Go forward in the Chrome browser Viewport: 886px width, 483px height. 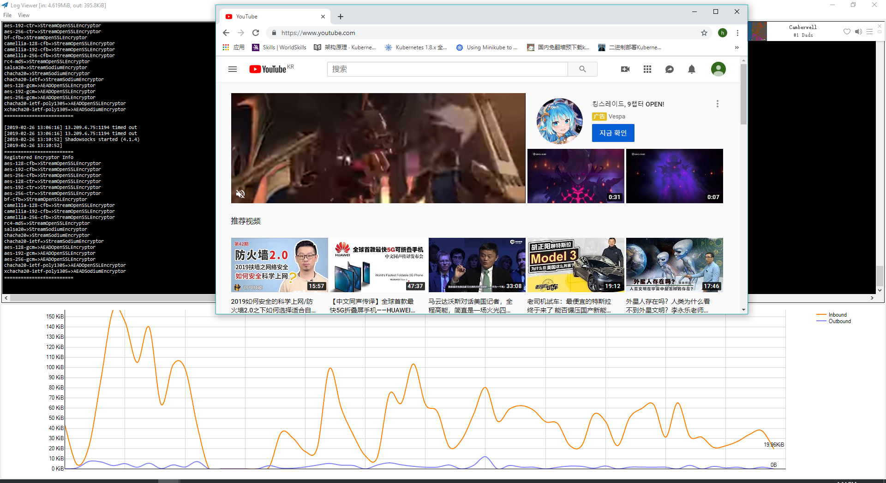tap(241, 33)
